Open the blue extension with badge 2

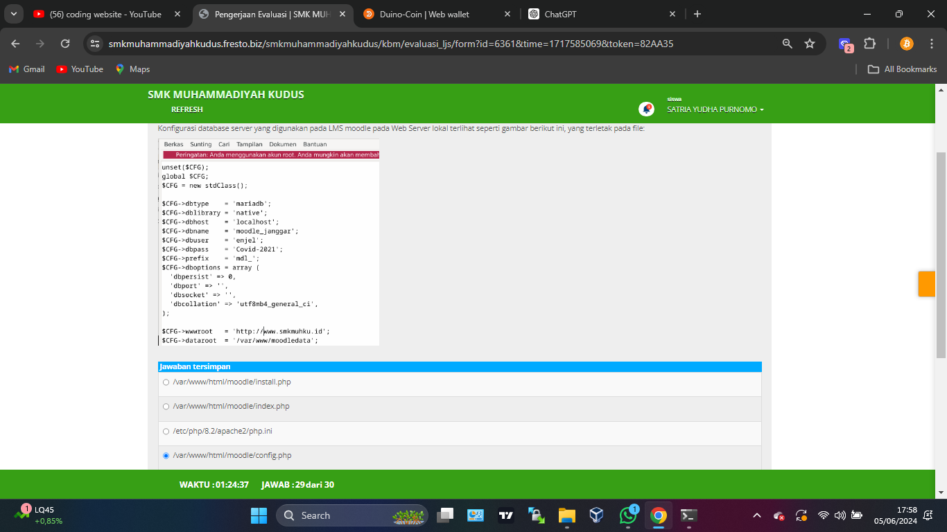click(846, 44)
